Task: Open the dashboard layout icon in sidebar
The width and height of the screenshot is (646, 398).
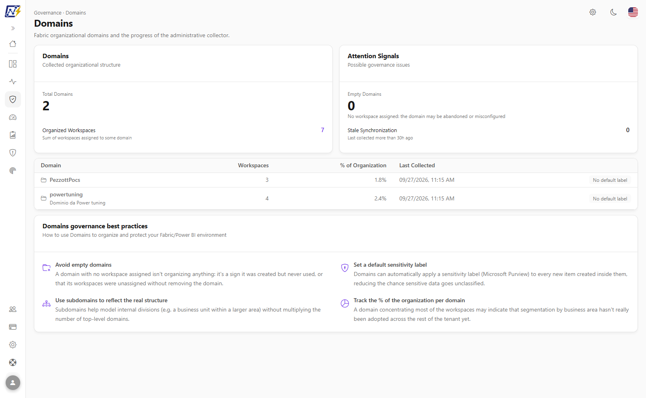Action: 13,64
